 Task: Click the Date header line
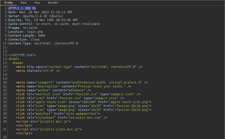click(x=40, y=12)
